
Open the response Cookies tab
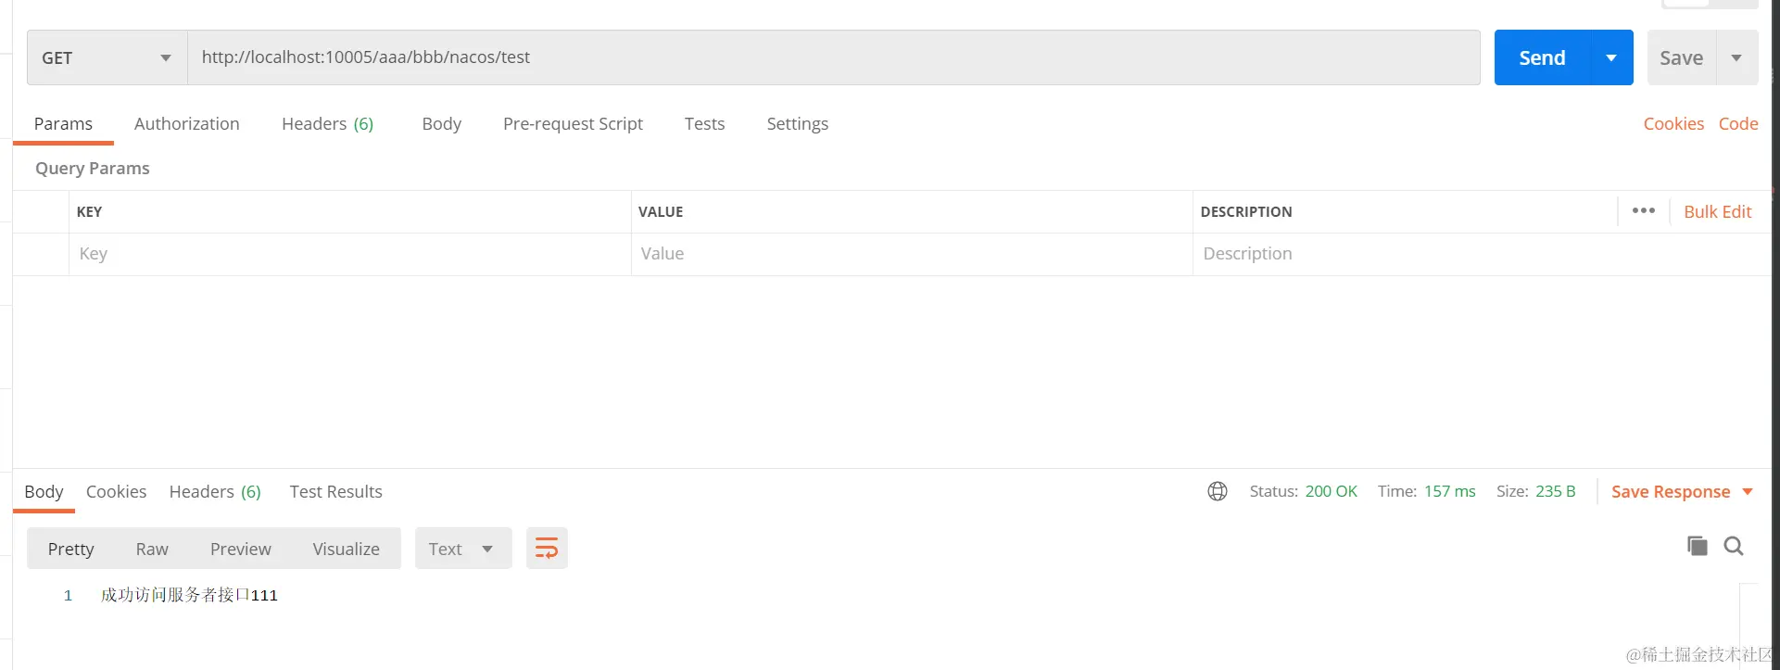click(116, 491)
